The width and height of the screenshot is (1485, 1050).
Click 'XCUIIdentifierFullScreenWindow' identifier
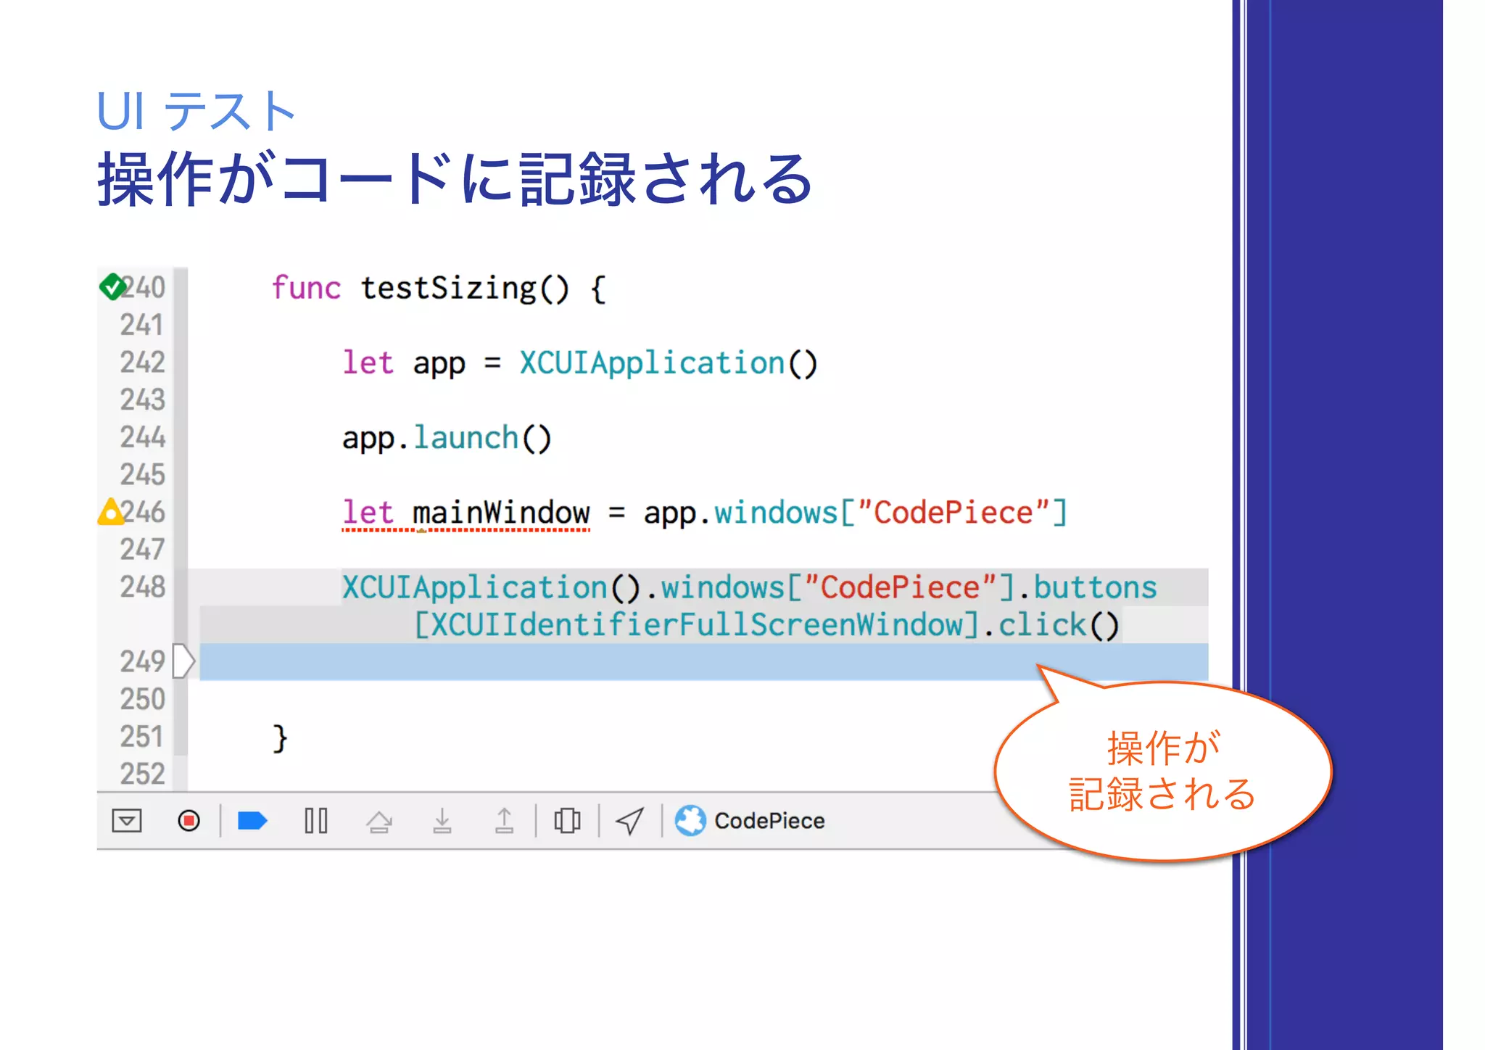point(696,625)
